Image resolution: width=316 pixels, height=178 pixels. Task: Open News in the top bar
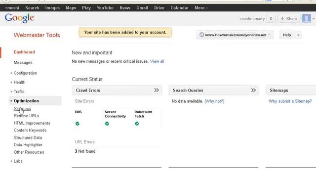click(x=125, y=8)
